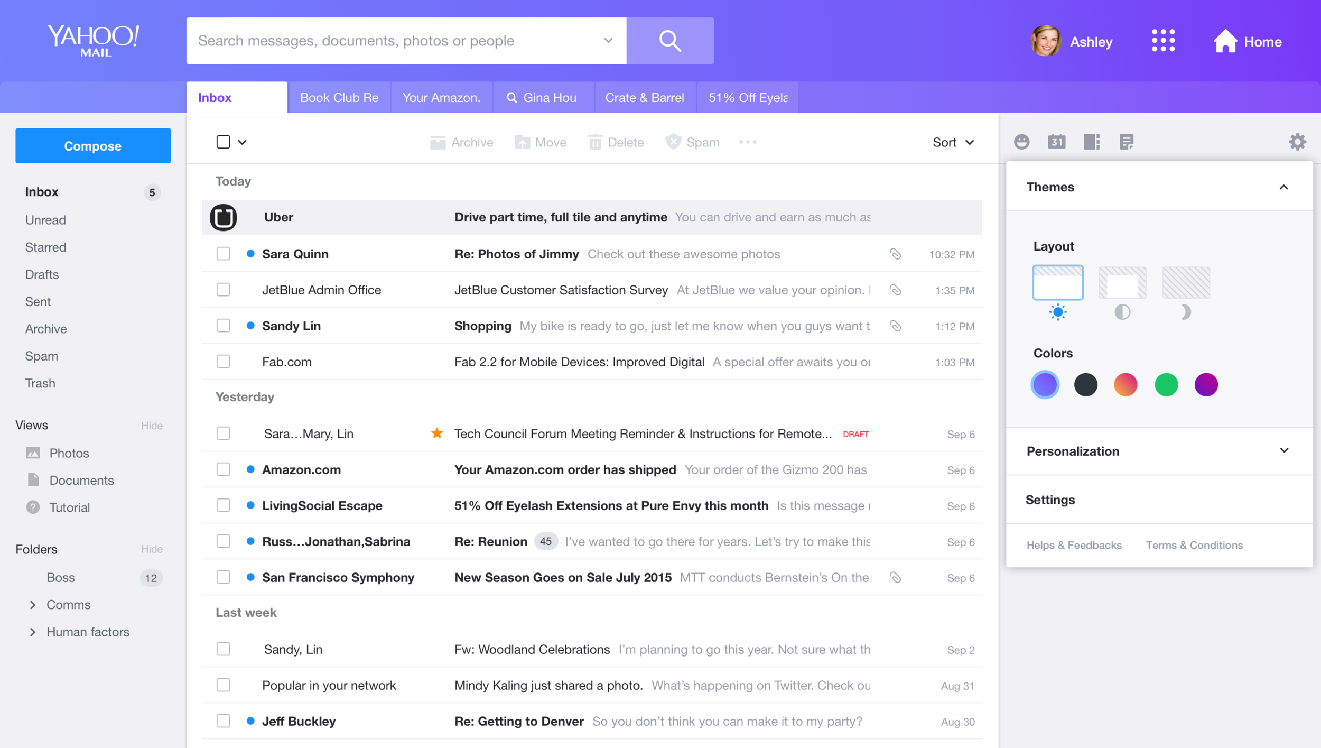Open the notepad icon in right panel

pyautogui.click(x=1126, y=142)
